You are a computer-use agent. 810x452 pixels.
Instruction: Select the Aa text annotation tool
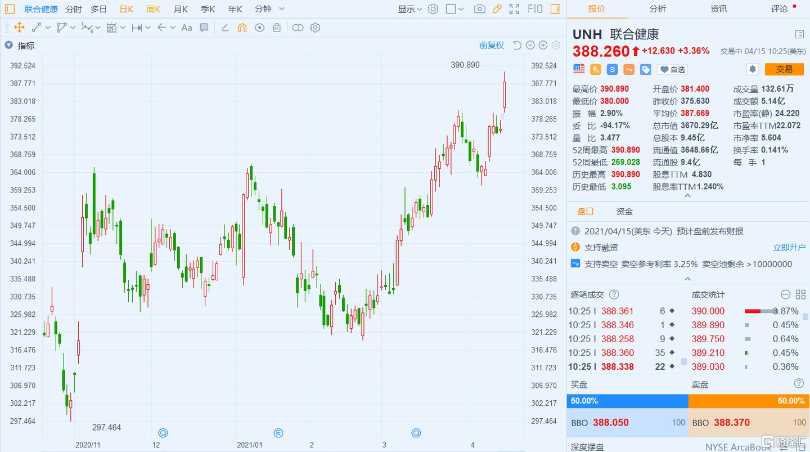(x=187, y=28)
